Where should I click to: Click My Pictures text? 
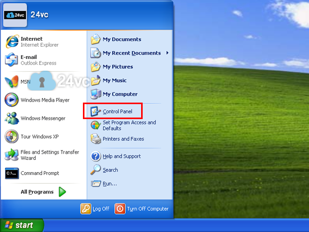pyautogui.click(x=117, y=67)
